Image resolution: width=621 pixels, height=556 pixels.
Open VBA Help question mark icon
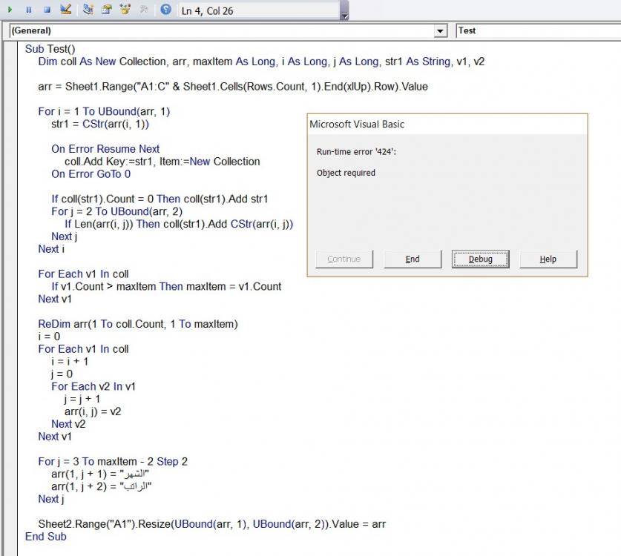click(x=166, y=9)
